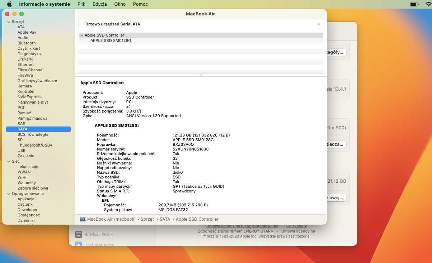The height and width of the screenshot is (263, 432).
Task: Select Biurko i Dock in Settings sidebar
Action: click(99, 234)
